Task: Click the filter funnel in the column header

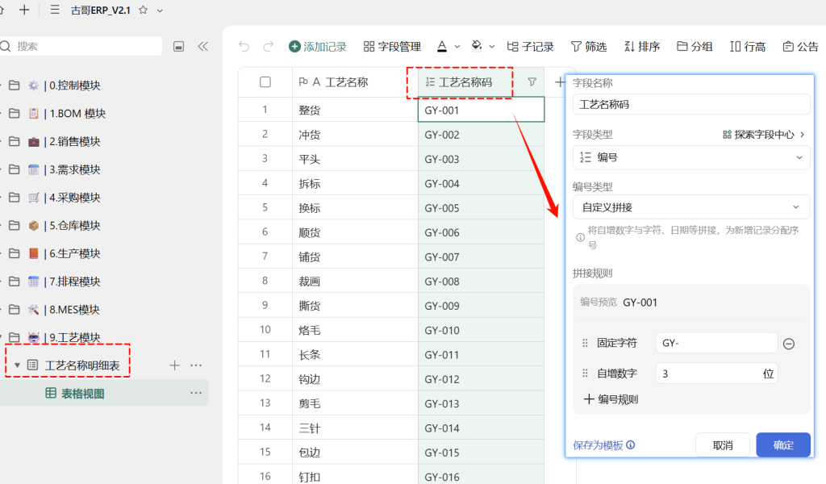Action: (x=532, y=82)
